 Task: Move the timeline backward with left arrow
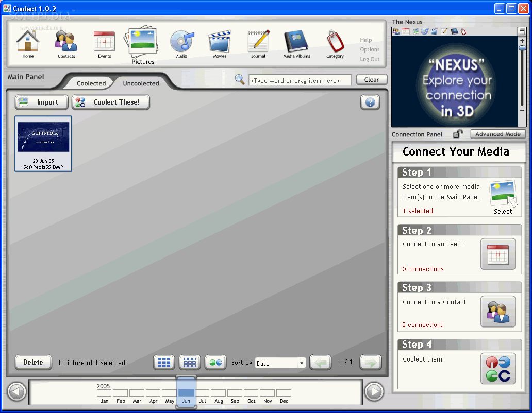click(x=16, y=392)
